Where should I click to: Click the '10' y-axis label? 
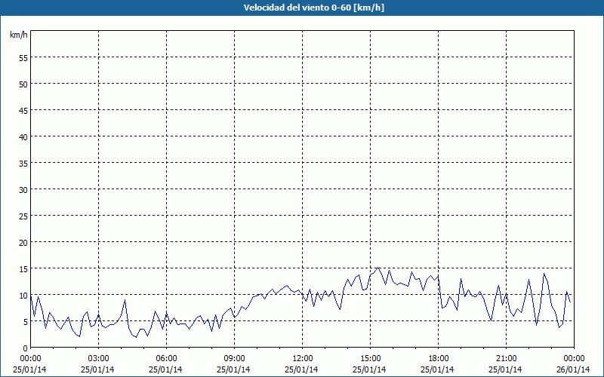click(x=23, y=296)
